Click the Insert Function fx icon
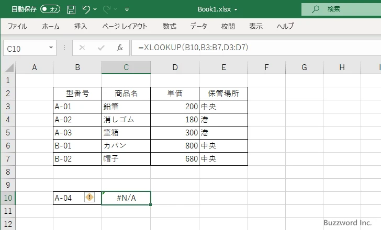 [x=120, y=48]
